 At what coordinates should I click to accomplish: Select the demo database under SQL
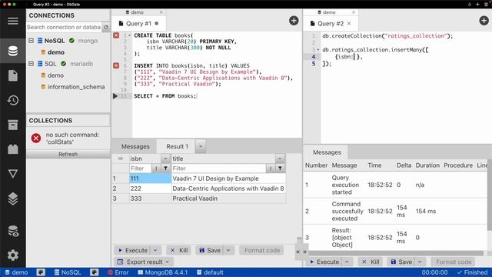point(55,75)
